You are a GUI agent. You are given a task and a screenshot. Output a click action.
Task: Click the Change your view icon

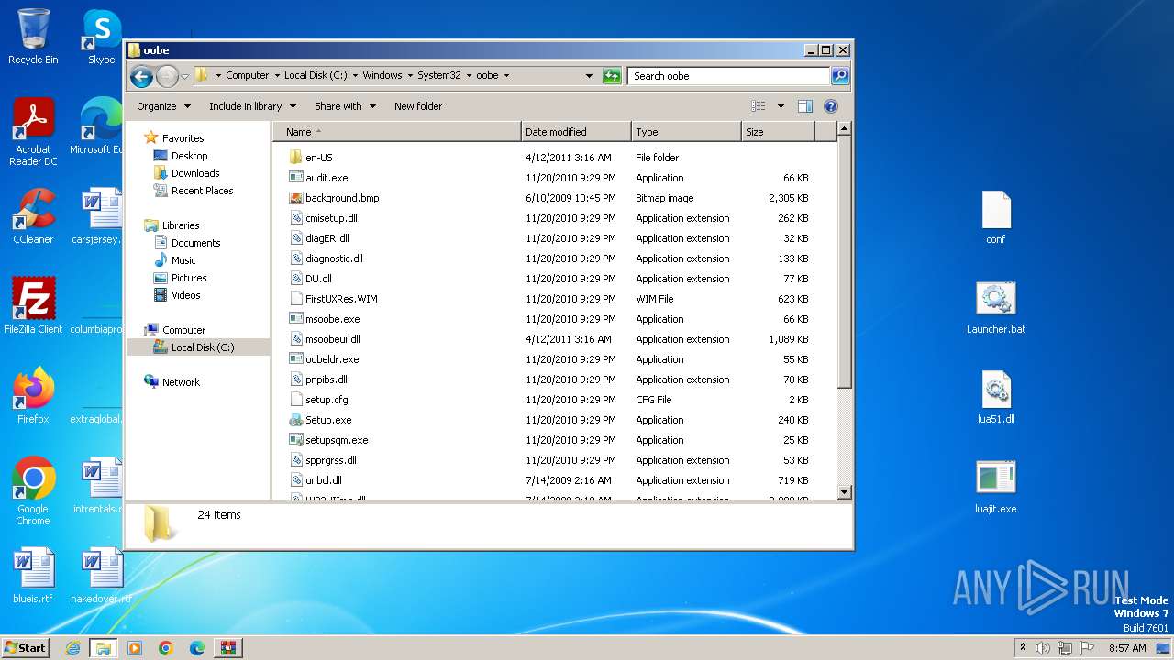coord(758,106)
